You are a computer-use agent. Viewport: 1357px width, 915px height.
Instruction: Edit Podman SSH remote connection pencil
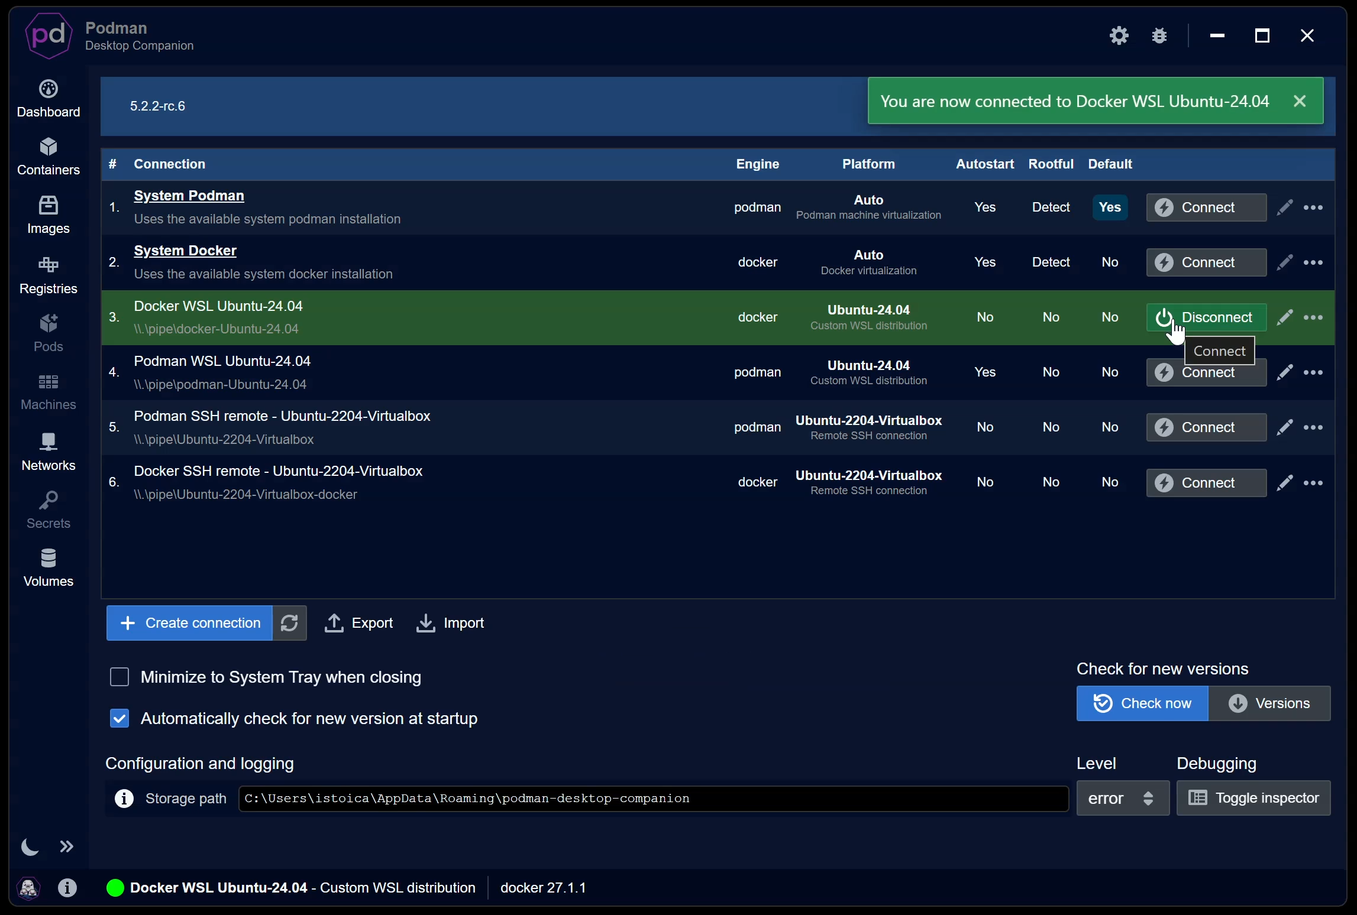[1285, 427]
